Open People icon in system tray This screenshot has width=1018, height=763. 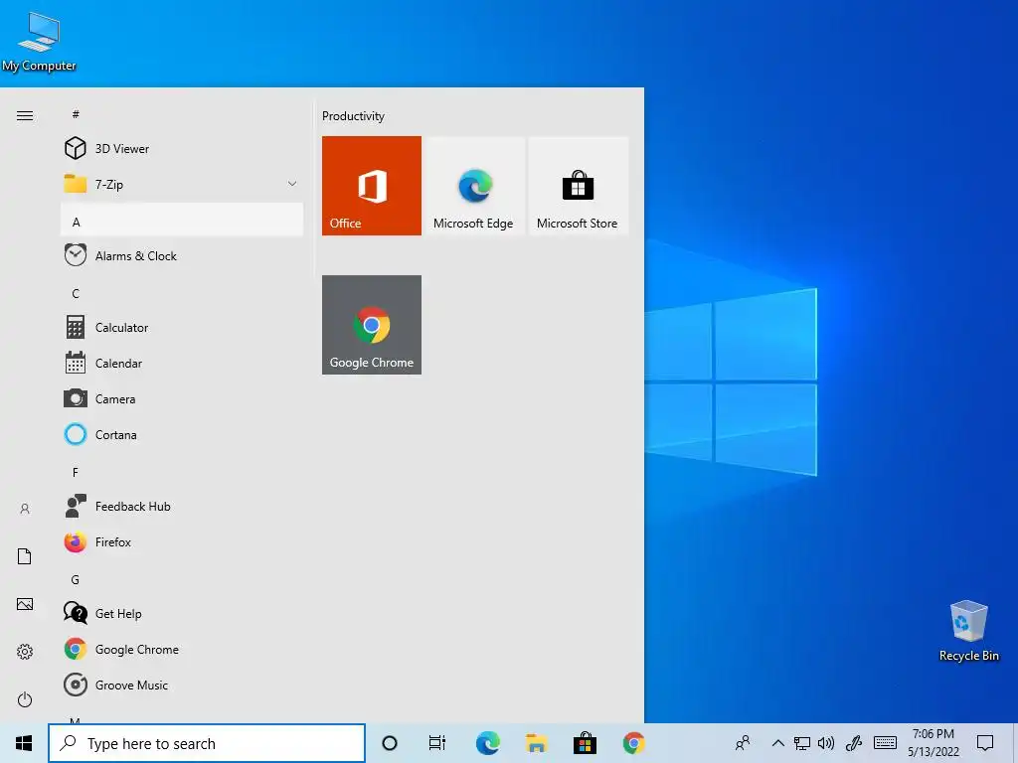(x=743, y=743)
